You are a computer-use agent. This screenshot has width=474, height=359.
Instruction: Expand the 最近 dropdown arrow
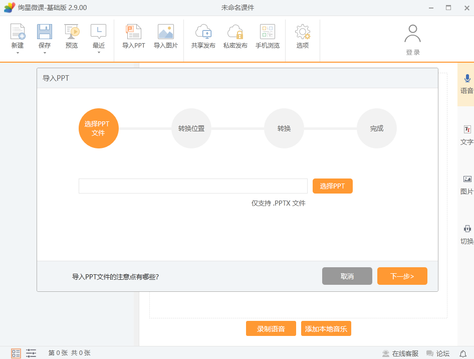pyautogui.click(x=99, y=53)
